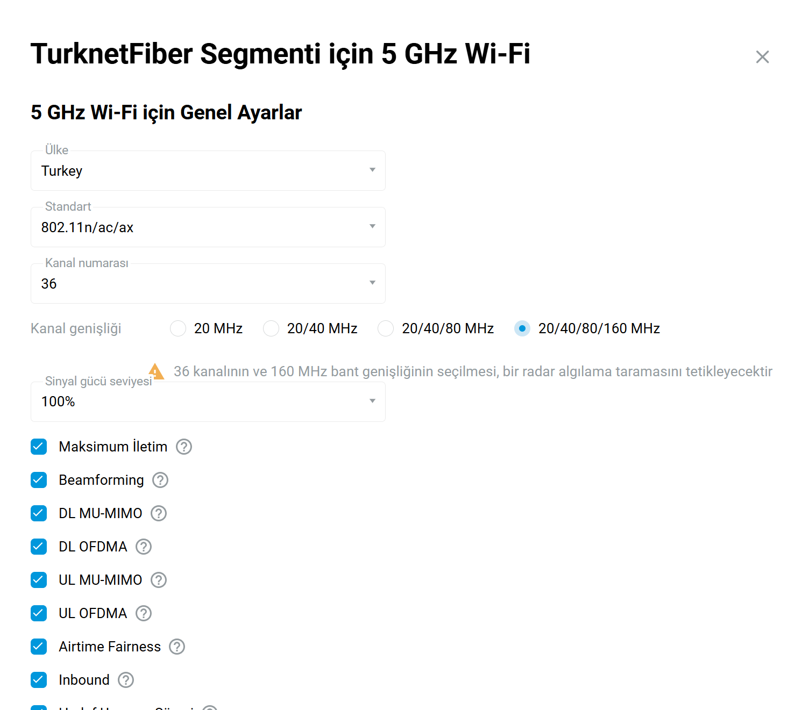Screen dimensions: 802x710
Task: Open the Kanal numarası dropdown
Action: point(208,284)
